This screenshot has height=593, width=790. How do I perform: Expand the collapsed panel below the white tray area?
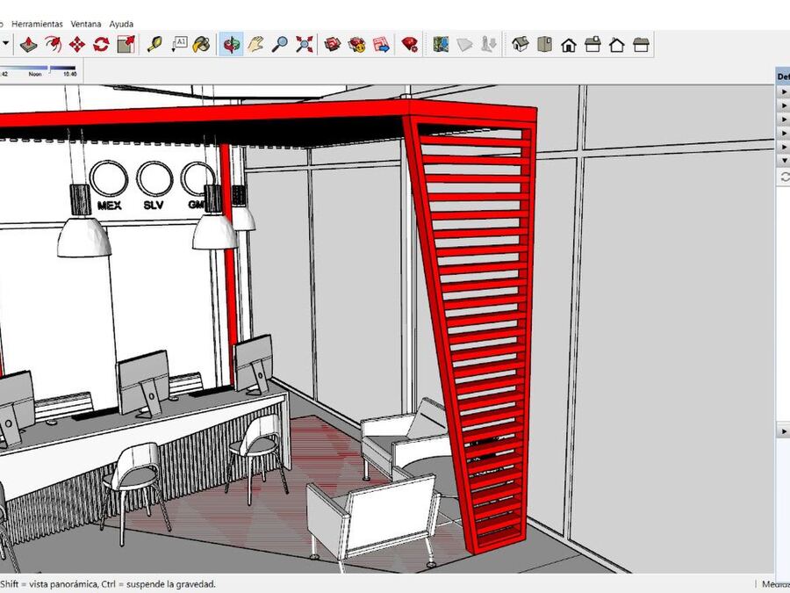coord(784,431)
